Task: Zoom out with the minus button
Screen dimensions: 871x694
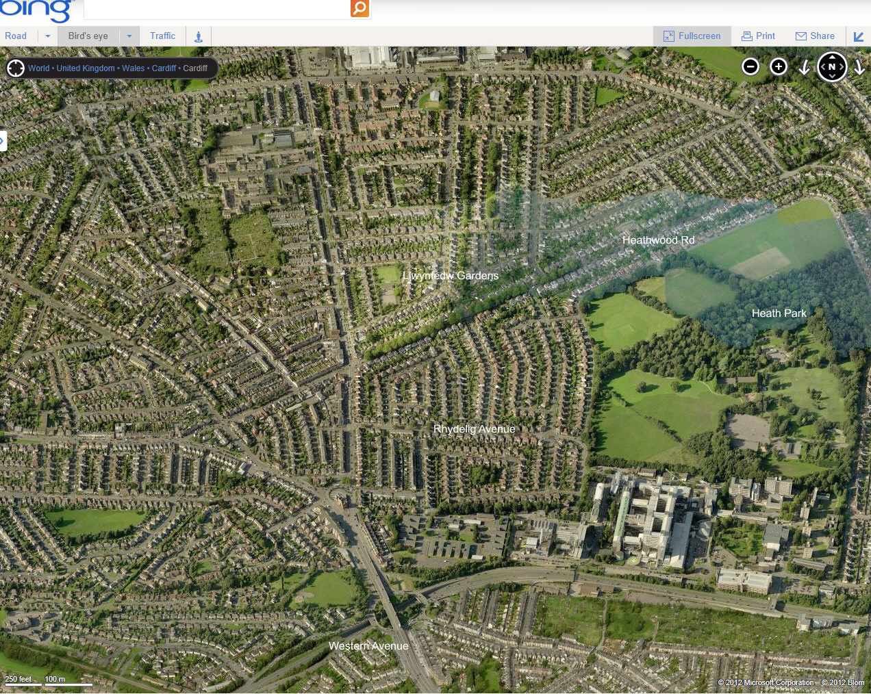Action: [x=750, y=66]
